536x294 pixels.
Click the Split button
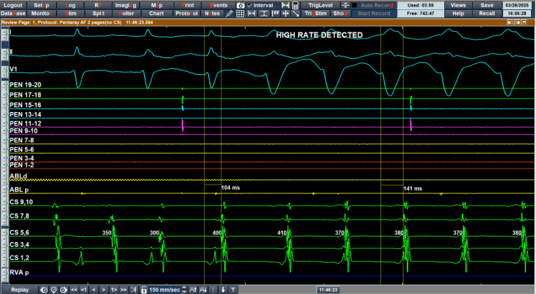click(99, 14)
